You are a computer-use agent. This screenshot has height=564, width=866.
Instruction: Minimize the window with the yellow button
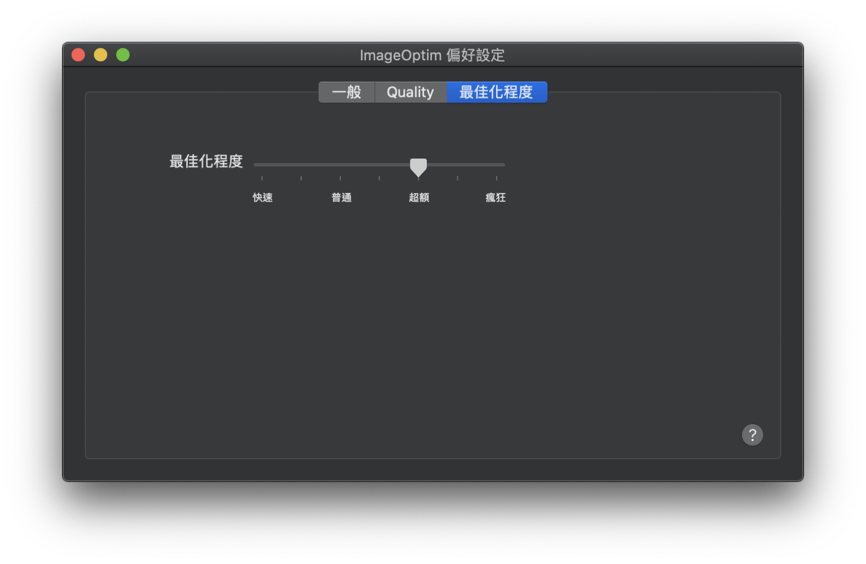100,55
